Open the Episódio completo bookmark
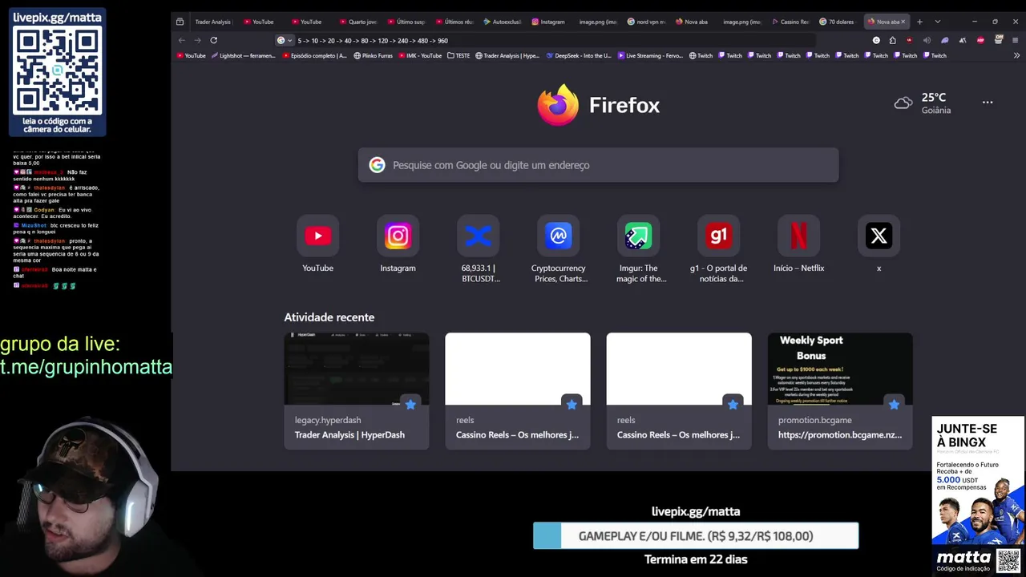The image size is (1026, 577). (x=315, y=55)
